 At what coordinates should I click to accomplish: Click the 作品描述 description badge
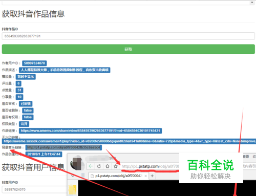click(65, 70)
